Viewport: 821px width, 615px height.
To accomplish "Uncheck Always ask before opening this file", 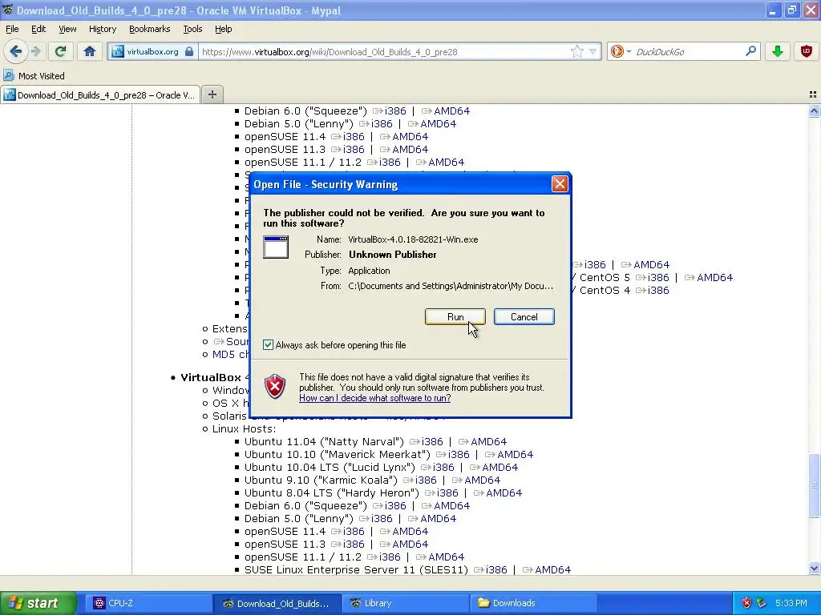I will 268,344.
